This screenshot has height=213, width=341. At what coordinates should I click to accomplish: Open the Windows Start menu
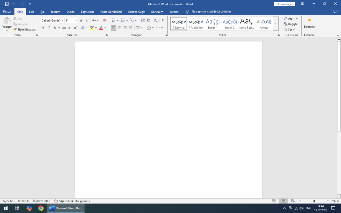tap(6, 208)
